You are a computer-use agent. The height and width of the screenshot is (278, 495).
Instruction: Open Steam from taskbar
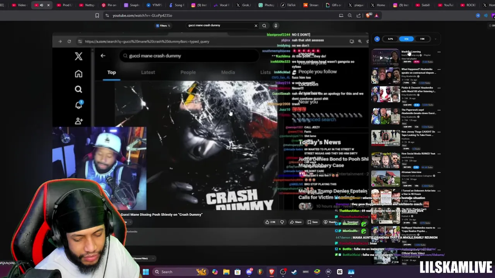[x=294, y=272]
